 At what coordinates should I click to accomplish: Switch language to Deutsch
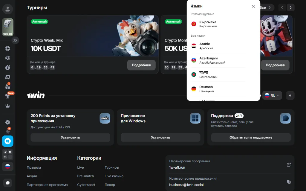tap(218, 89)
